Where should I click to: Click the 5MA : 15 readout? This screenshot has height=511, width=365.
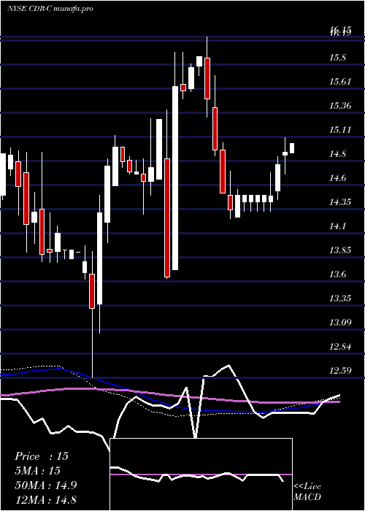38,471
